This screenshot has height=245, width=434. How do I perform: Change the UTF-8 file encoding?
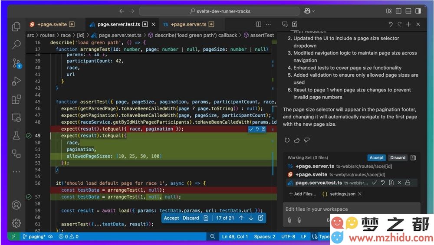(289, 237)
